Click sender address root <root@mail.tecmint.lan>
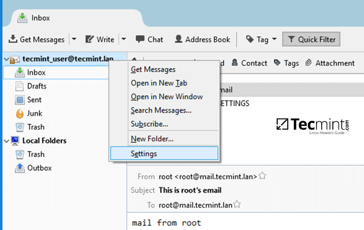Viewport: 364px width, 230px height. tap(208, 177)
